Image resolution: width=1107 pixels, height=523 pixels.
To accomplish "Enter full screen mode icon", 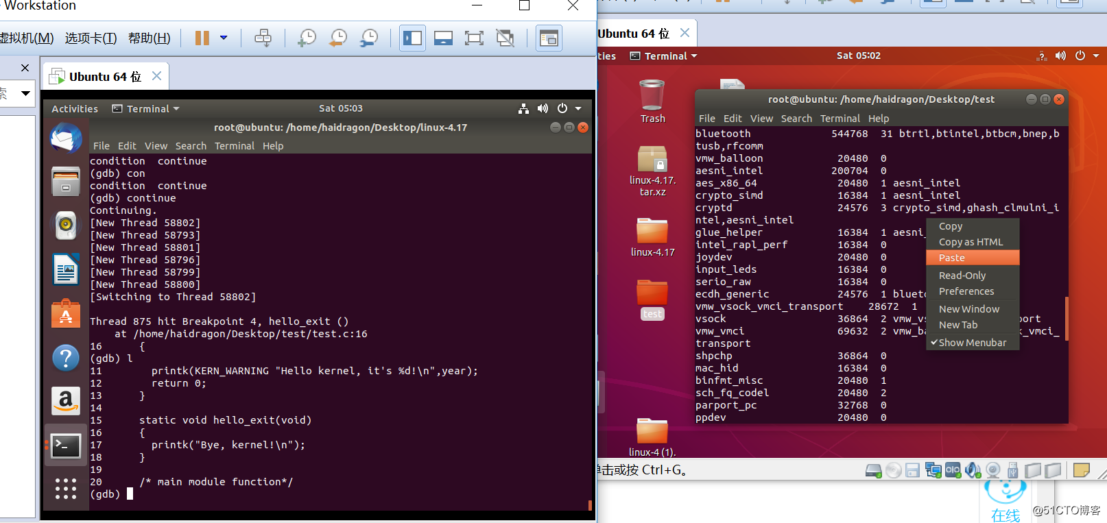I will point(474,38).
